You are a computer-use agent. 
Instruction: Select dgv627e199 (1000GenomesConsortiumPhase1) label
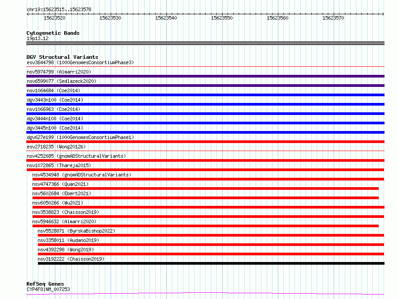pyautogui.click(x=80, y=137)
